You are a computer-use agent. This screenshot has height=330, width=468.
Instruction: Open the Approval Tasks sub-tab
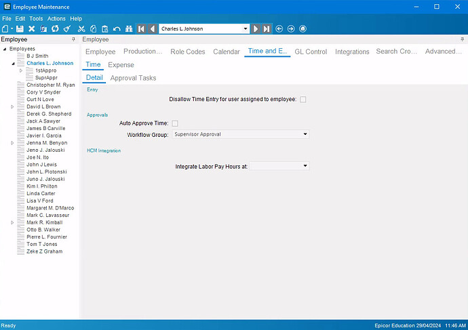tap(133, 78)
